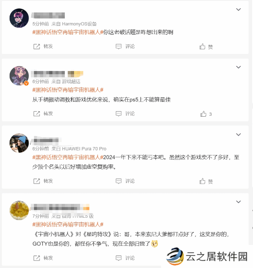Like the ps5 vibration post showing 3 likes

pyautogui.click(x=203, y=114)
